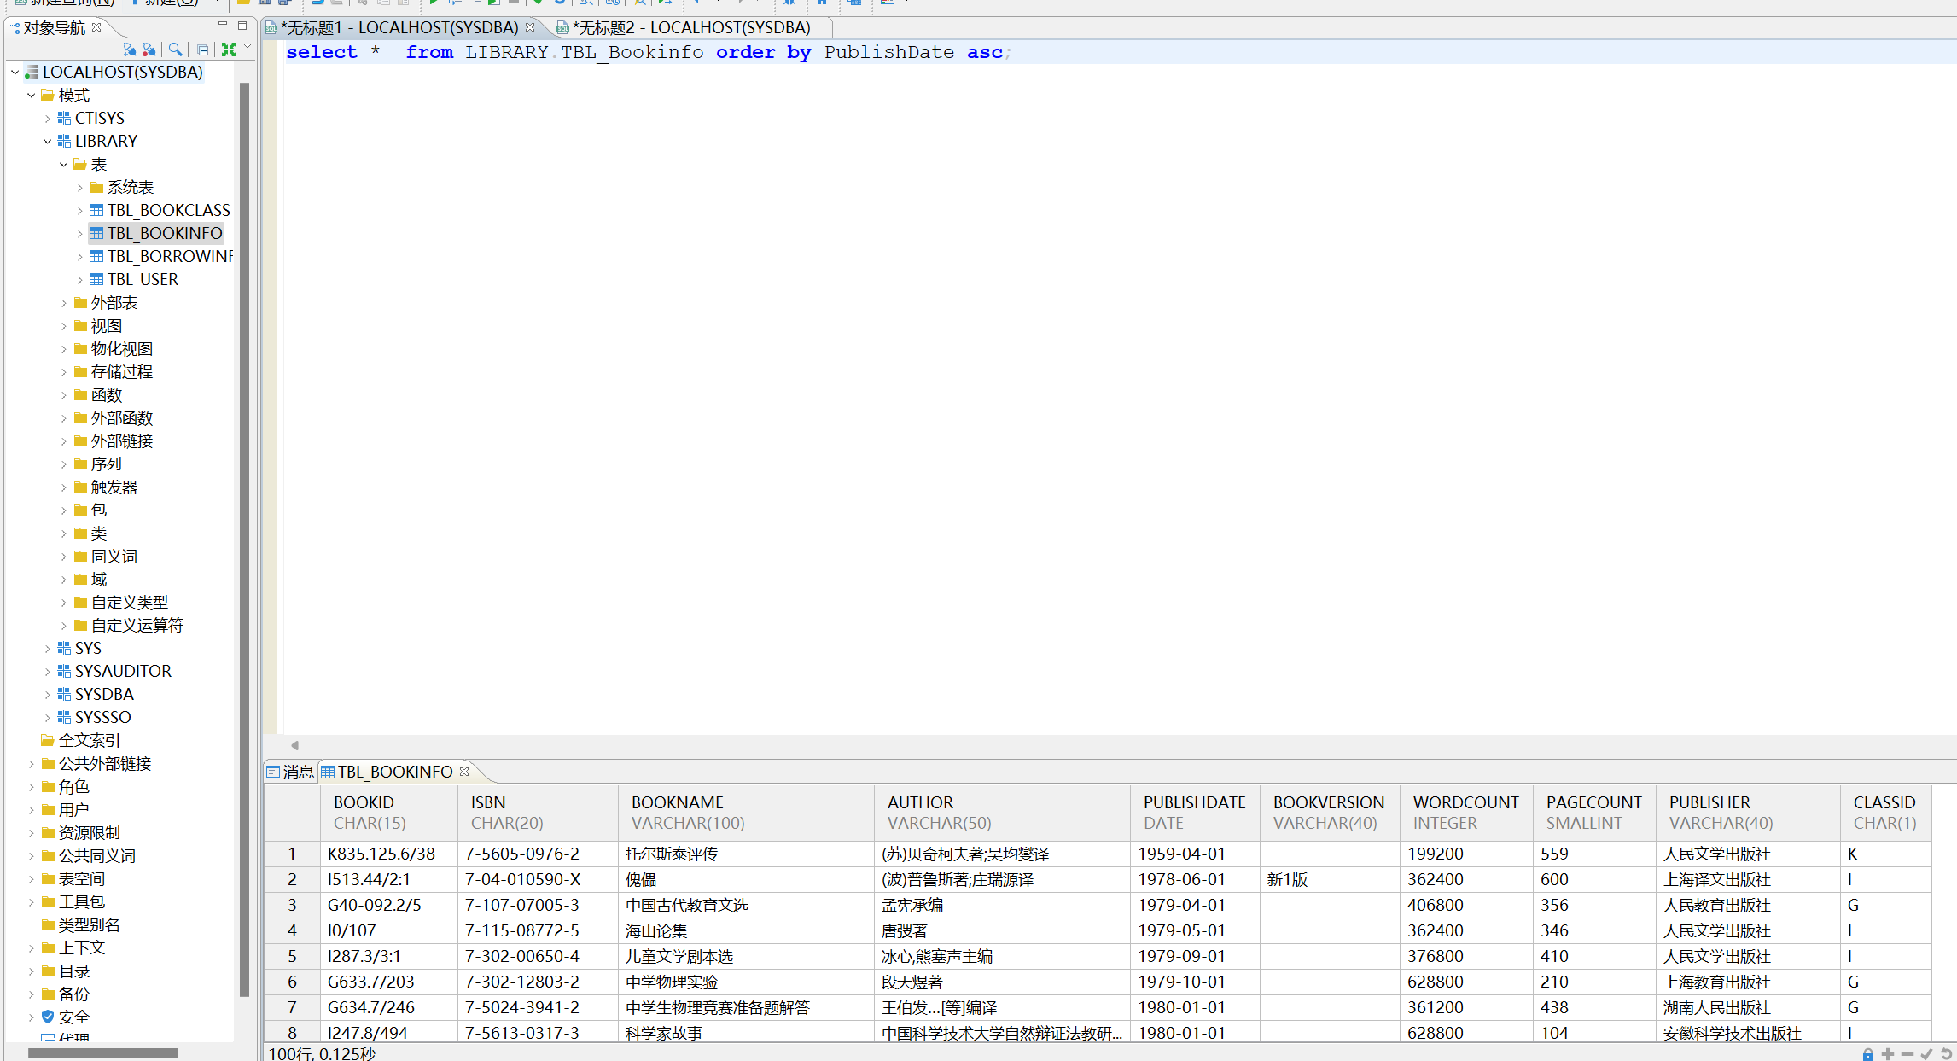
Task: Open the navigator view menu dropdown arrow
Action: [248, 47]
